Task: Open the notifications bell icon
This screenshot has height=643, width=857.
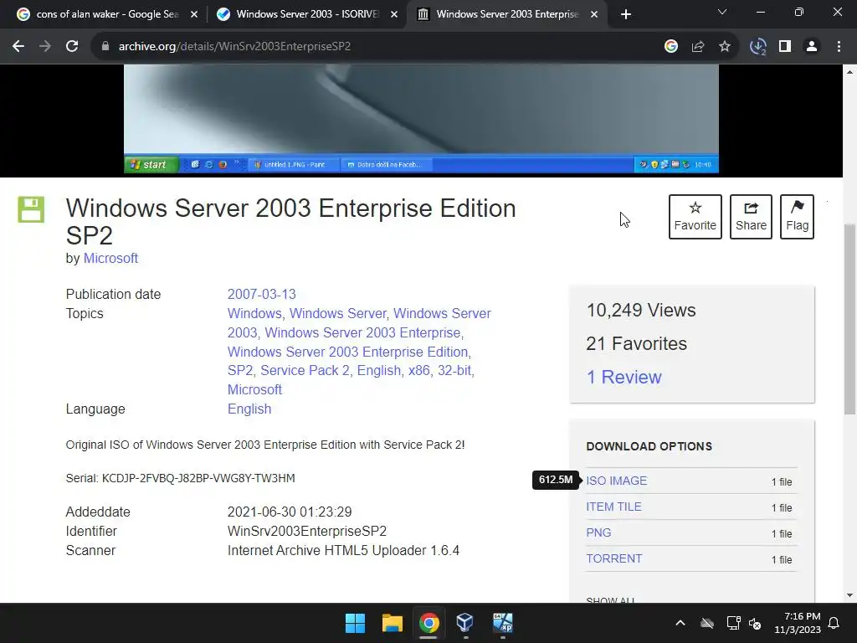Action: tap(834, 623)
